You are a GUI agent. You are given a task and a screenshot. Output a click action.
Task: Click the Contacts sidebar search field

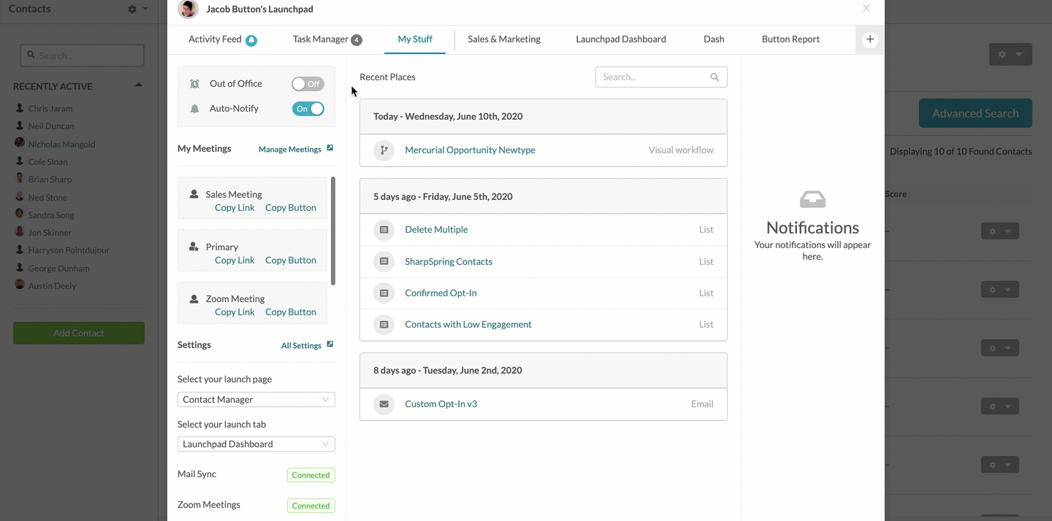click(82, 55)
